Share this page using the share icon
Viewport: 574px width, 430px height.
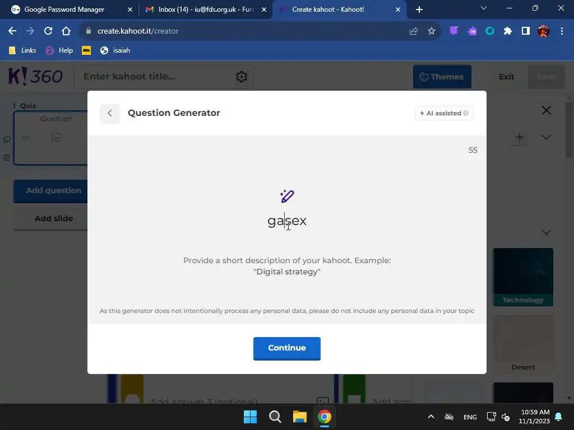414,31
